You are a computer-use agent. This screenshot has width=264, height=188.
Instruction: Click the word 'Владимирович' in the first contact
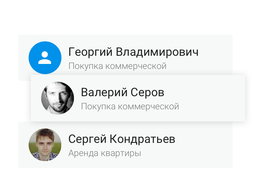tap(157, 52)
